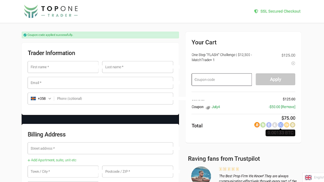The image size is (324, 182).
Task: Click the Apply coupon button
Action: [275, 79]
